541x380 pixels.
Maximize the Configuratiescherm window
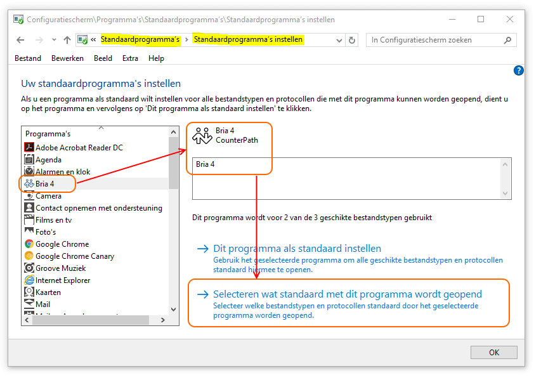tap(481, 19)
